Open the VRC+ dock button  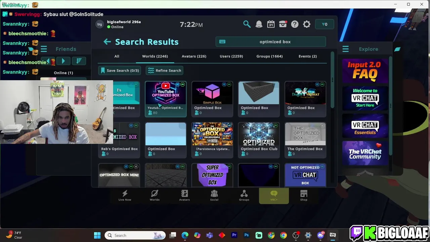point(274,196)
